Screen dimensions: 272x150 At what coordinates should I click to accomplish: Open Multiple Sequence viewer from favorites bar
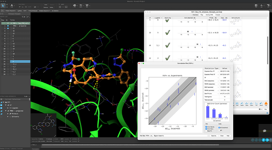pyautogui.click(x=45, y=11)
